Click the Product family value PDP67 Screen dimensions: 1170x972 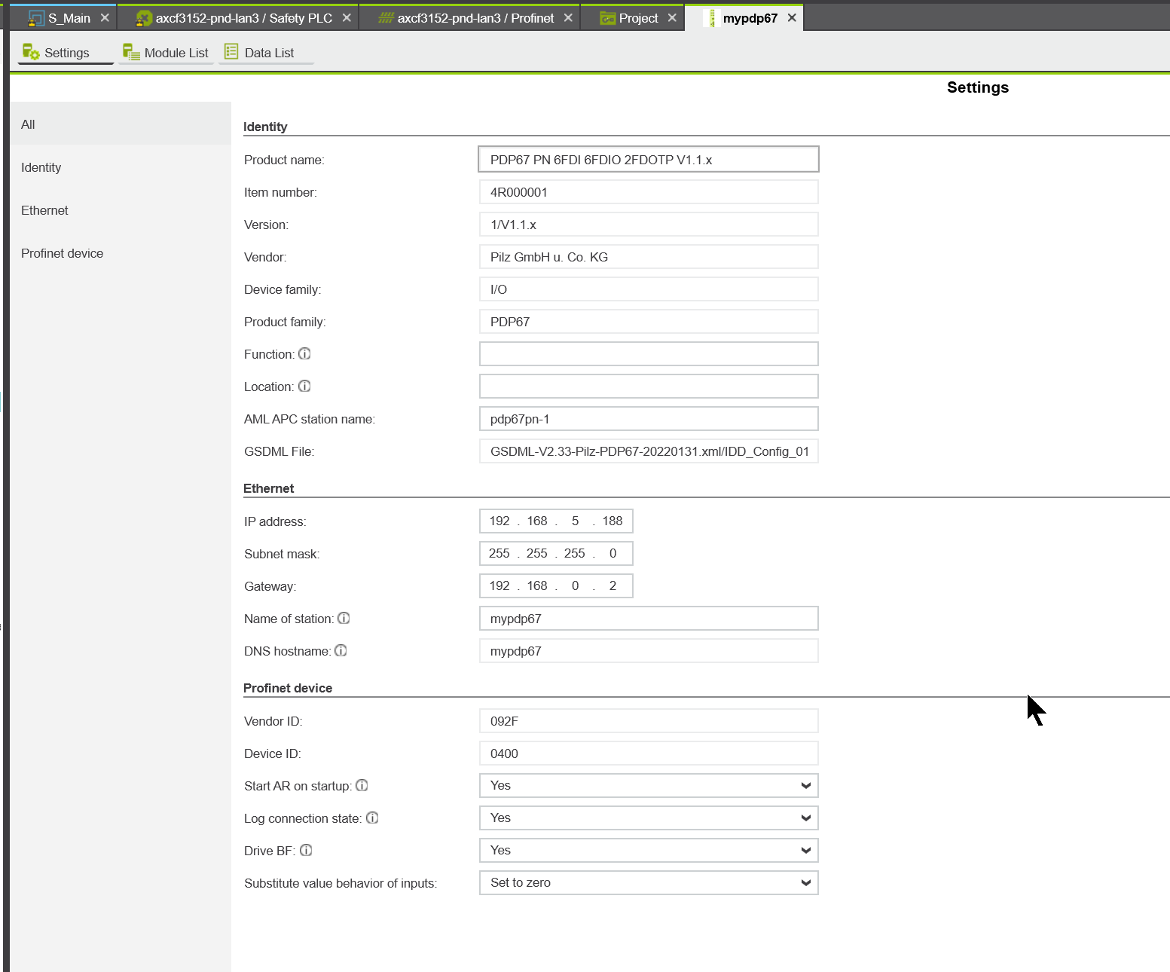coord(649,321)
